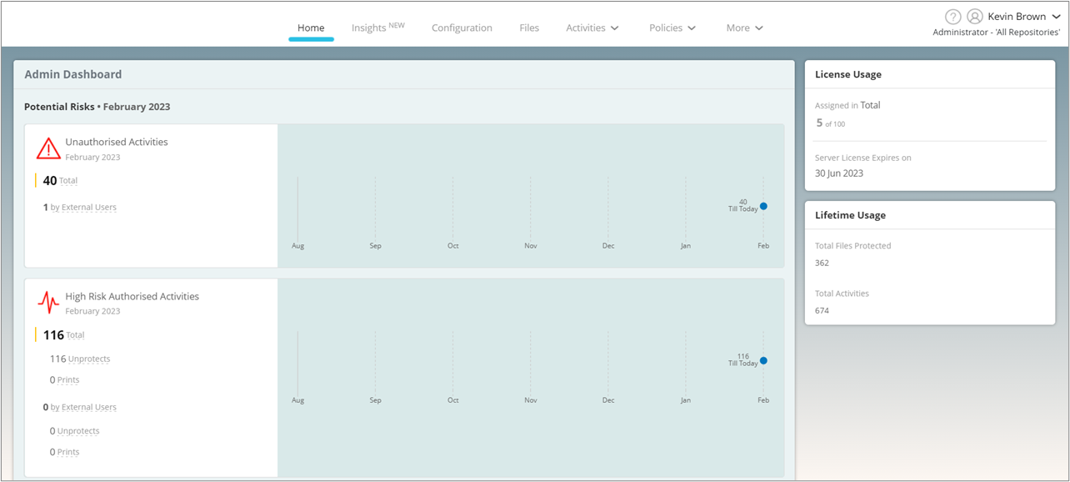Screen dimensions: 1070x482
Task: Expand the Kevin Brown account chevron
Action: click(x=1056, y=17)
